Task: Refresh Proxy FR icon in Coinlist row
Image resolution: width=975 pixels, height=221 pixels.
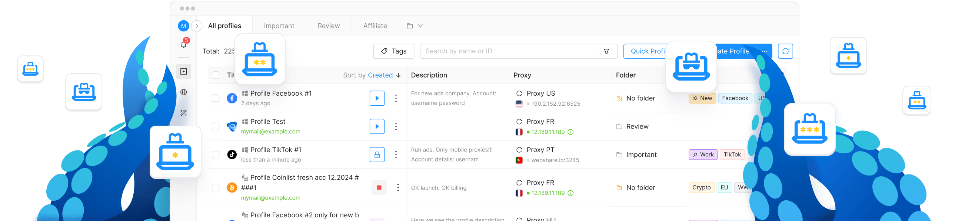Action: click(x=519, y=183)
